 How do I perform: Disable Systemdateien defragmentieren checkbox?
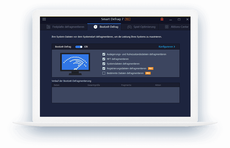[x=104, y=64]
